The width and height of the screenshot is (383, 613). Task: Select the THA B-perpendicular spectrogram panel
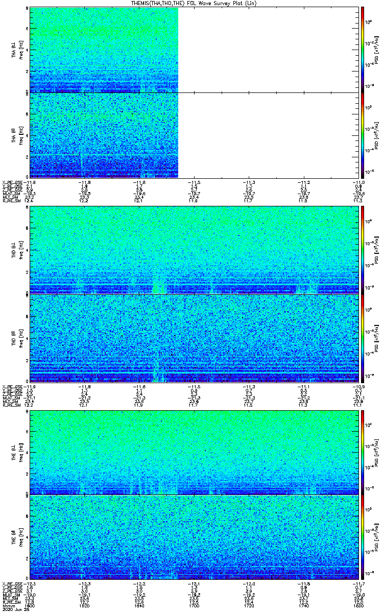coord(194,50)
